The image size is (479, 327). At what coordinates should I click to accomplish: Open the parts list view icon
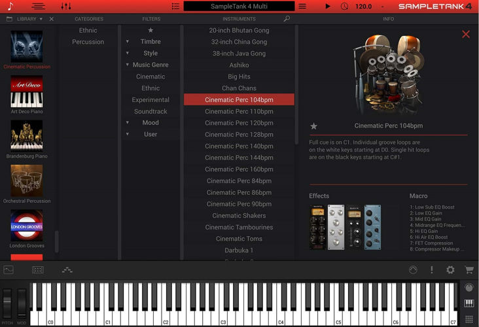[x=39, y=7]
